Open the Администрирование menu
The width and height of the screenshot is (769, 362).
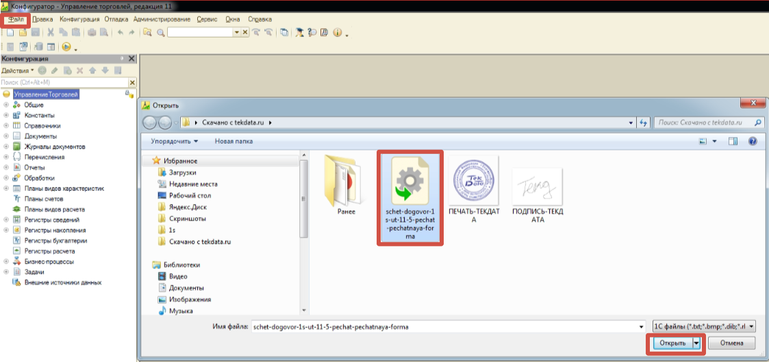(162, 20)
